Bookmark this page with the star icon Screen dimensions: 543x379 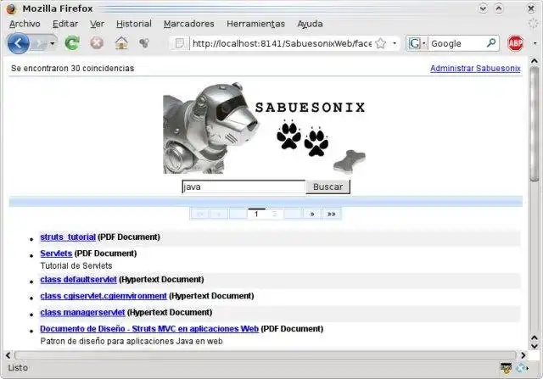point(381,43)
